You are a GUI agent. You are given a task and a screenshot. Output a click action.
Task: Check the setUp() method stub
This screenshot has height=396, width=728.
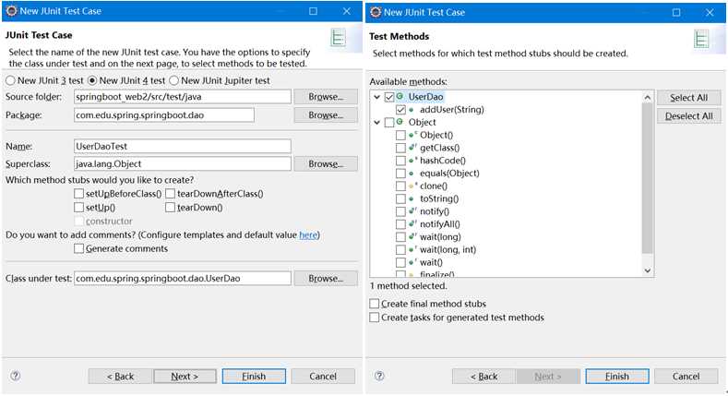79,207
